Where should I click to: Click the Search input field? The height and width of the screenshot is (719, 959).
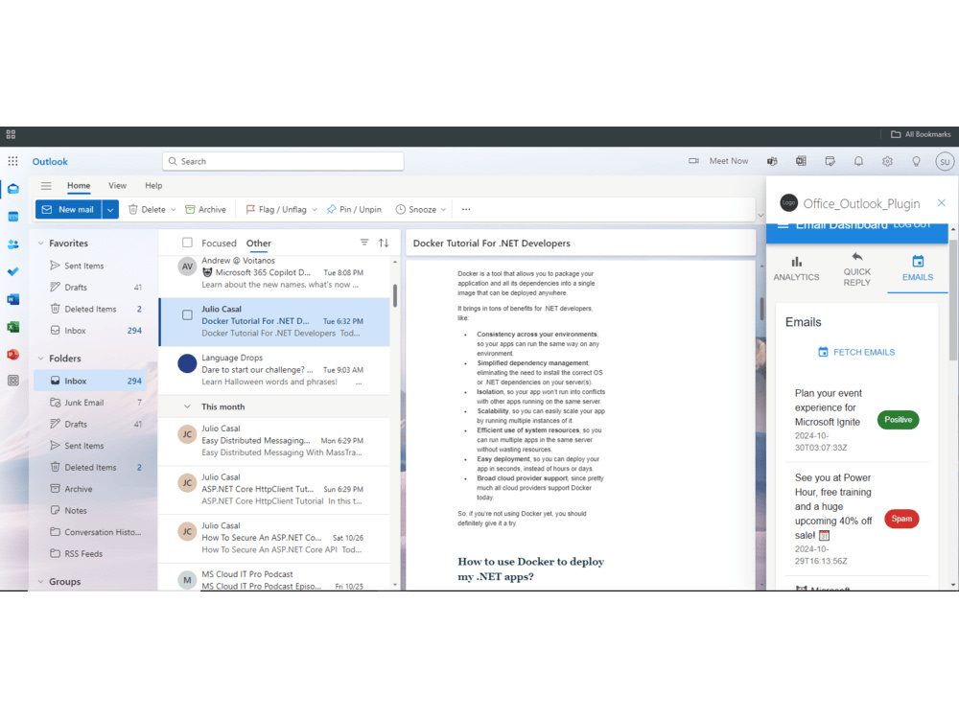283,161
